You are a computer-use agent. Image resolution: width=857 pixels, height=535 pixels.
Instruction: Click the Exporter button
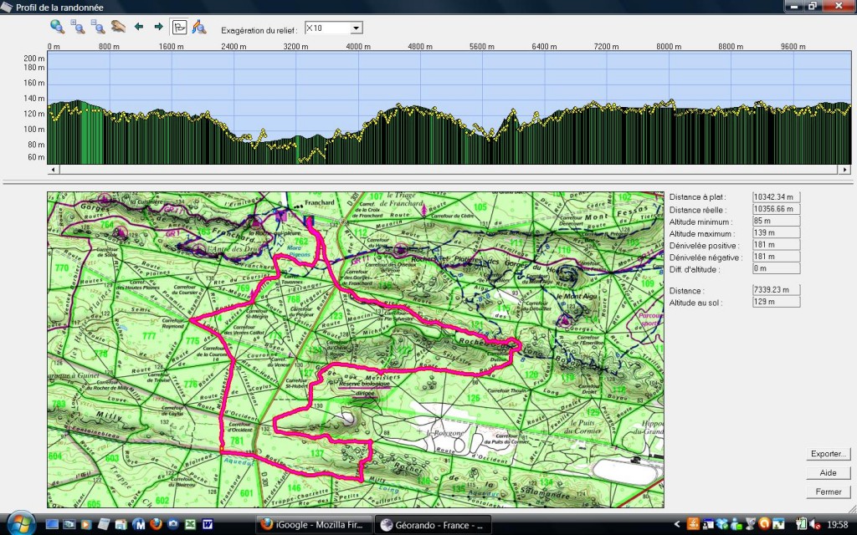(828, 453)
